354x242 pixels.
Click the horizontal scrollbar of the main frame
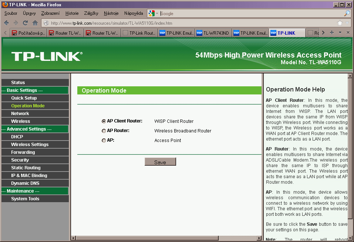click(x=148, y=238)
